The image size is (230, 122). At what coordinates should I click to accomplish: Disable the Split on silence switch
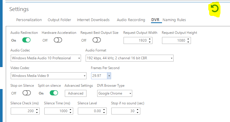54,93
